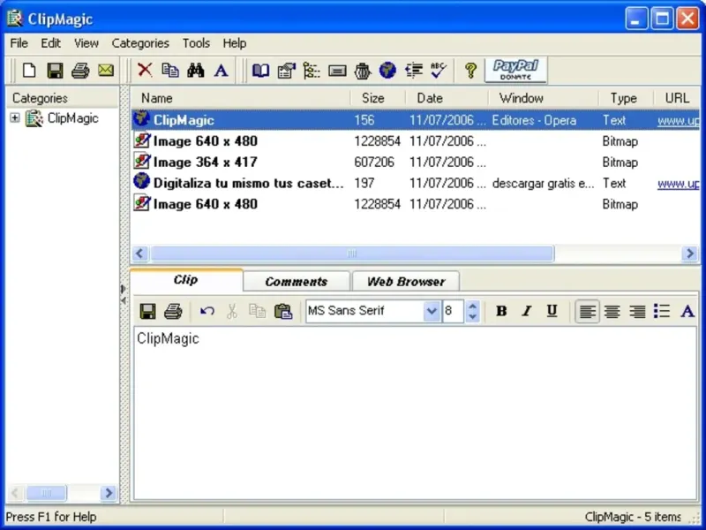
Task: Click the Save floppy icon in main toolbar
Action: [55, 71]
